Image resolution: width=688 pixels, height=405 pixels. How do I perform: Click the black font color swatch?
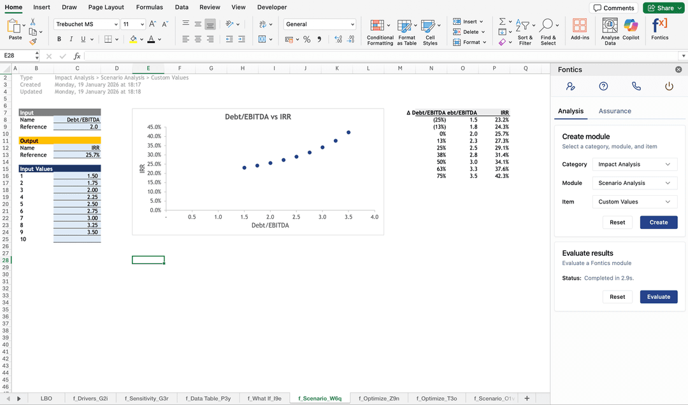coord(151,39)
